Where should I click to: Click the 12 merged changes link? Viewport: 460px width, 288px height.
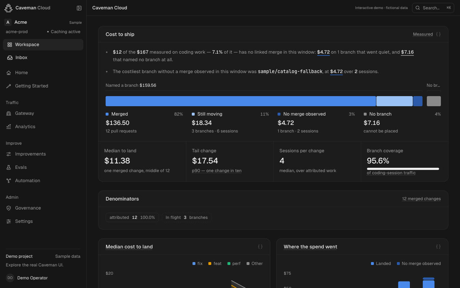[421, 199]
